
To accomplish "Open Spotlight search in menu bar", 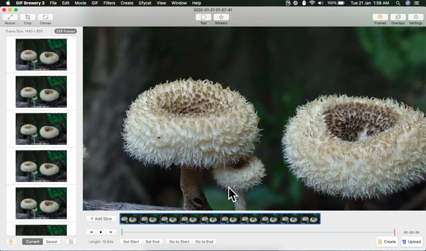I will [x=398, y=3].
